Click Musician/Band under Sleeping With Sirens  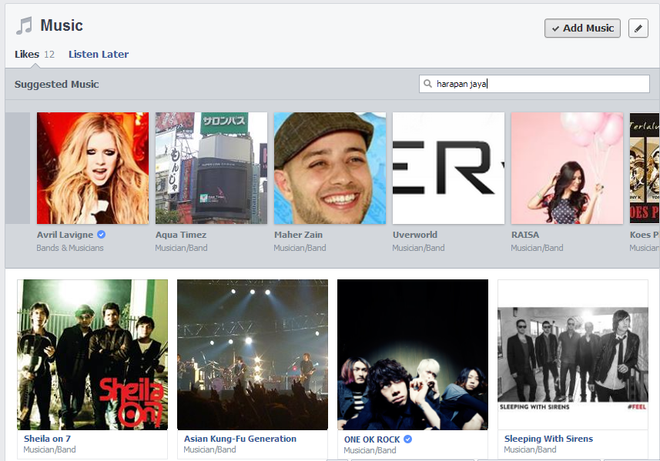tap(531, 449)
